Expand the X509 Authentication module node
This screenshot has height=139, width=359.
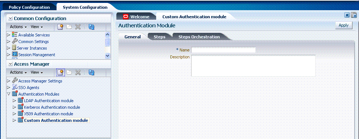15,113
